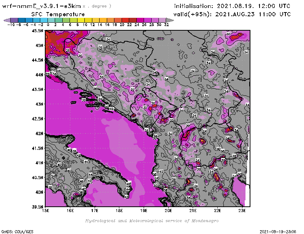Select the legend swatch between -8 and -6
Screen dimensions: 304x234
(22, 20)
